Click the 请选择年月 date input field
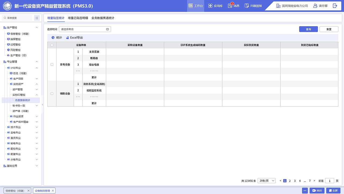The image size is (344, 194). tap(85, 29)
